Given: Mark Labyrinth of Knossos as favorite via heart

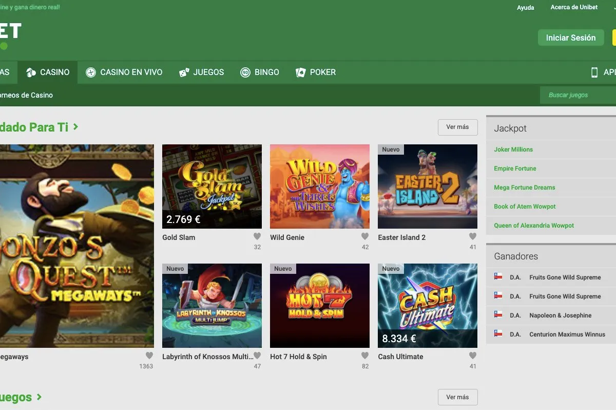Looking at the screenshot, I should (257, 356).
